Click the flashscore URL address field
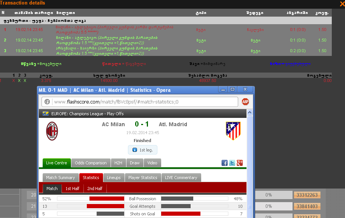The height and width of the screenshot is (218, 345). pyautogui.click(x=140, y=102)
